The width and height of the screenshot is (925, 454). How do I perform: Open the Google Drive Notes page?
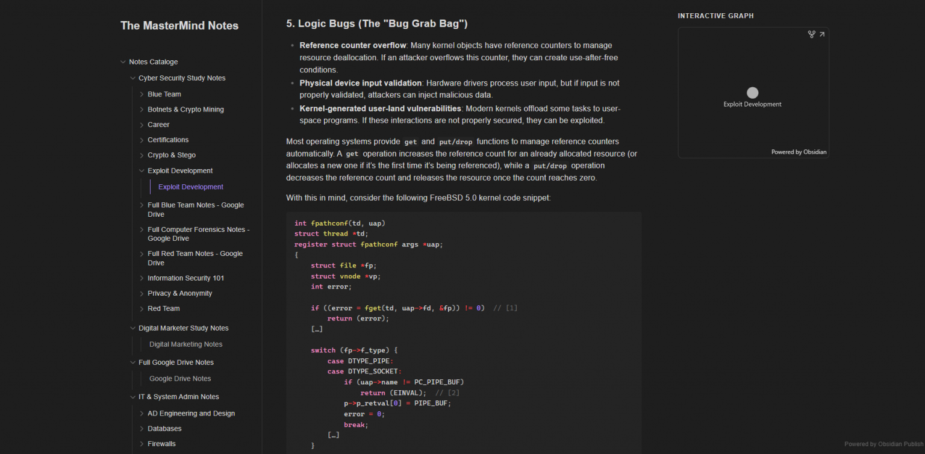180,379
